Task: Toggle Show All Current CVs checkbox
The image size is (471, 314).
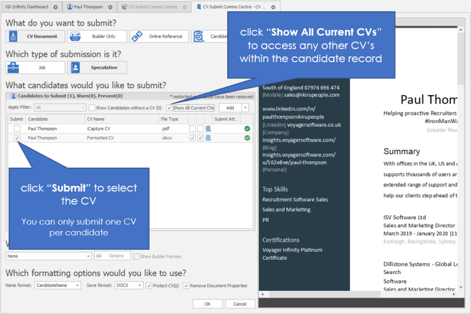Action: (170, 108)
